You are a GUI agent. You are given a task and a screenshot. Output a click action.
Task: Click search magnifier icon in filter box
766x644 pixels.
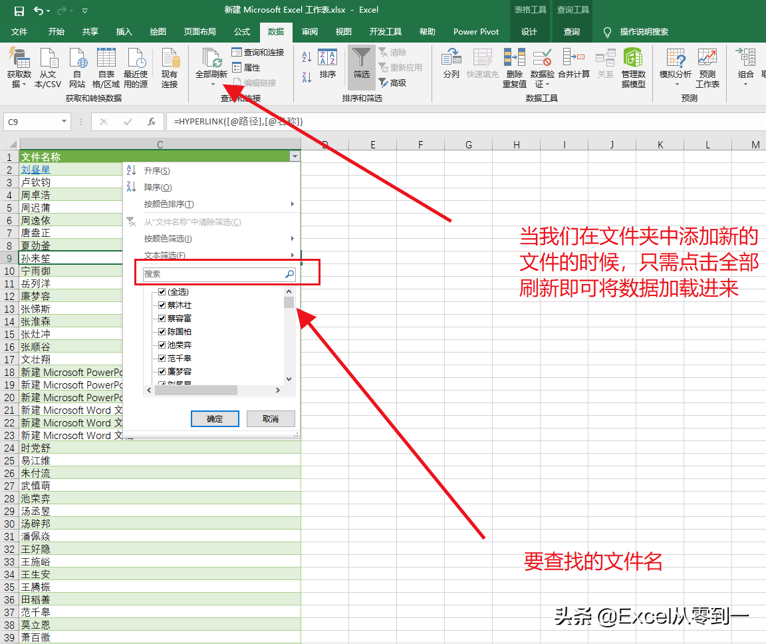tap(290, 274)
